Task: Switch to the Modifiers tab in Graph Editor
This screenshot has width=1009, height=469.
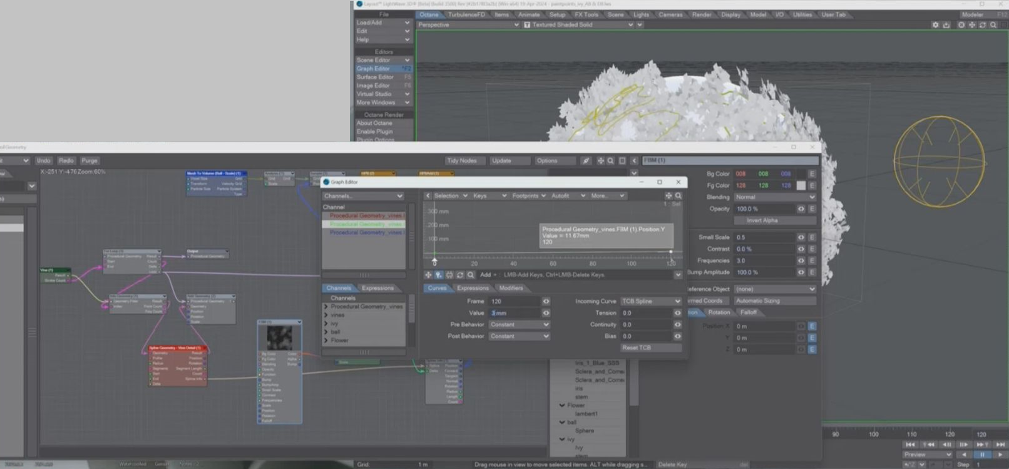Action: point(511,289)
